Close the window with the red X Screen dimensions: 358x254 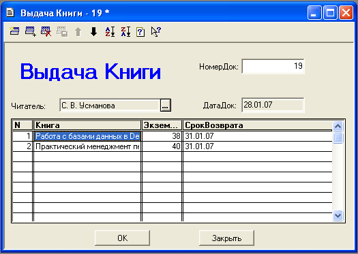346,12
